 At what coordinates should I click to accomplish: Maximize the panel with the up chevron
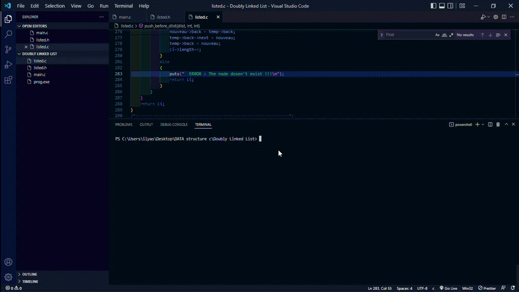click(x=506, y=124)
